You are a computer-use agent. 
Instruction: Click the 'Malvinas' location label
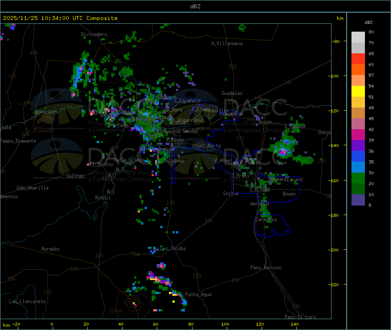[174, 161]
